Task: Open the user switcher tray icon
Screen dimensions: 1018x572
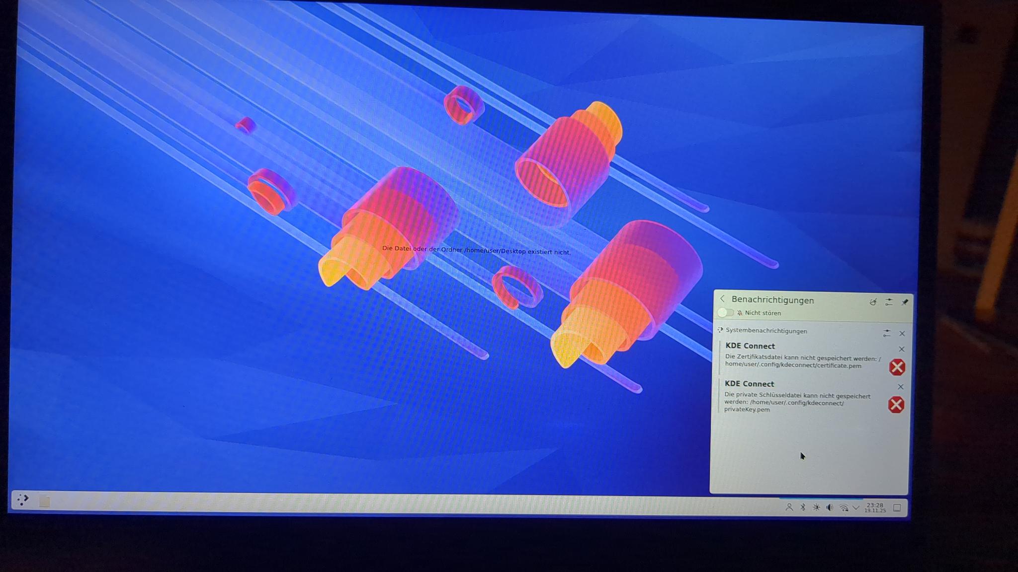Action: [x=789, y=507]
